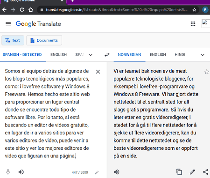Go back using browser back arrow
This screenshot has width=210, height=178.
[4, 10]
